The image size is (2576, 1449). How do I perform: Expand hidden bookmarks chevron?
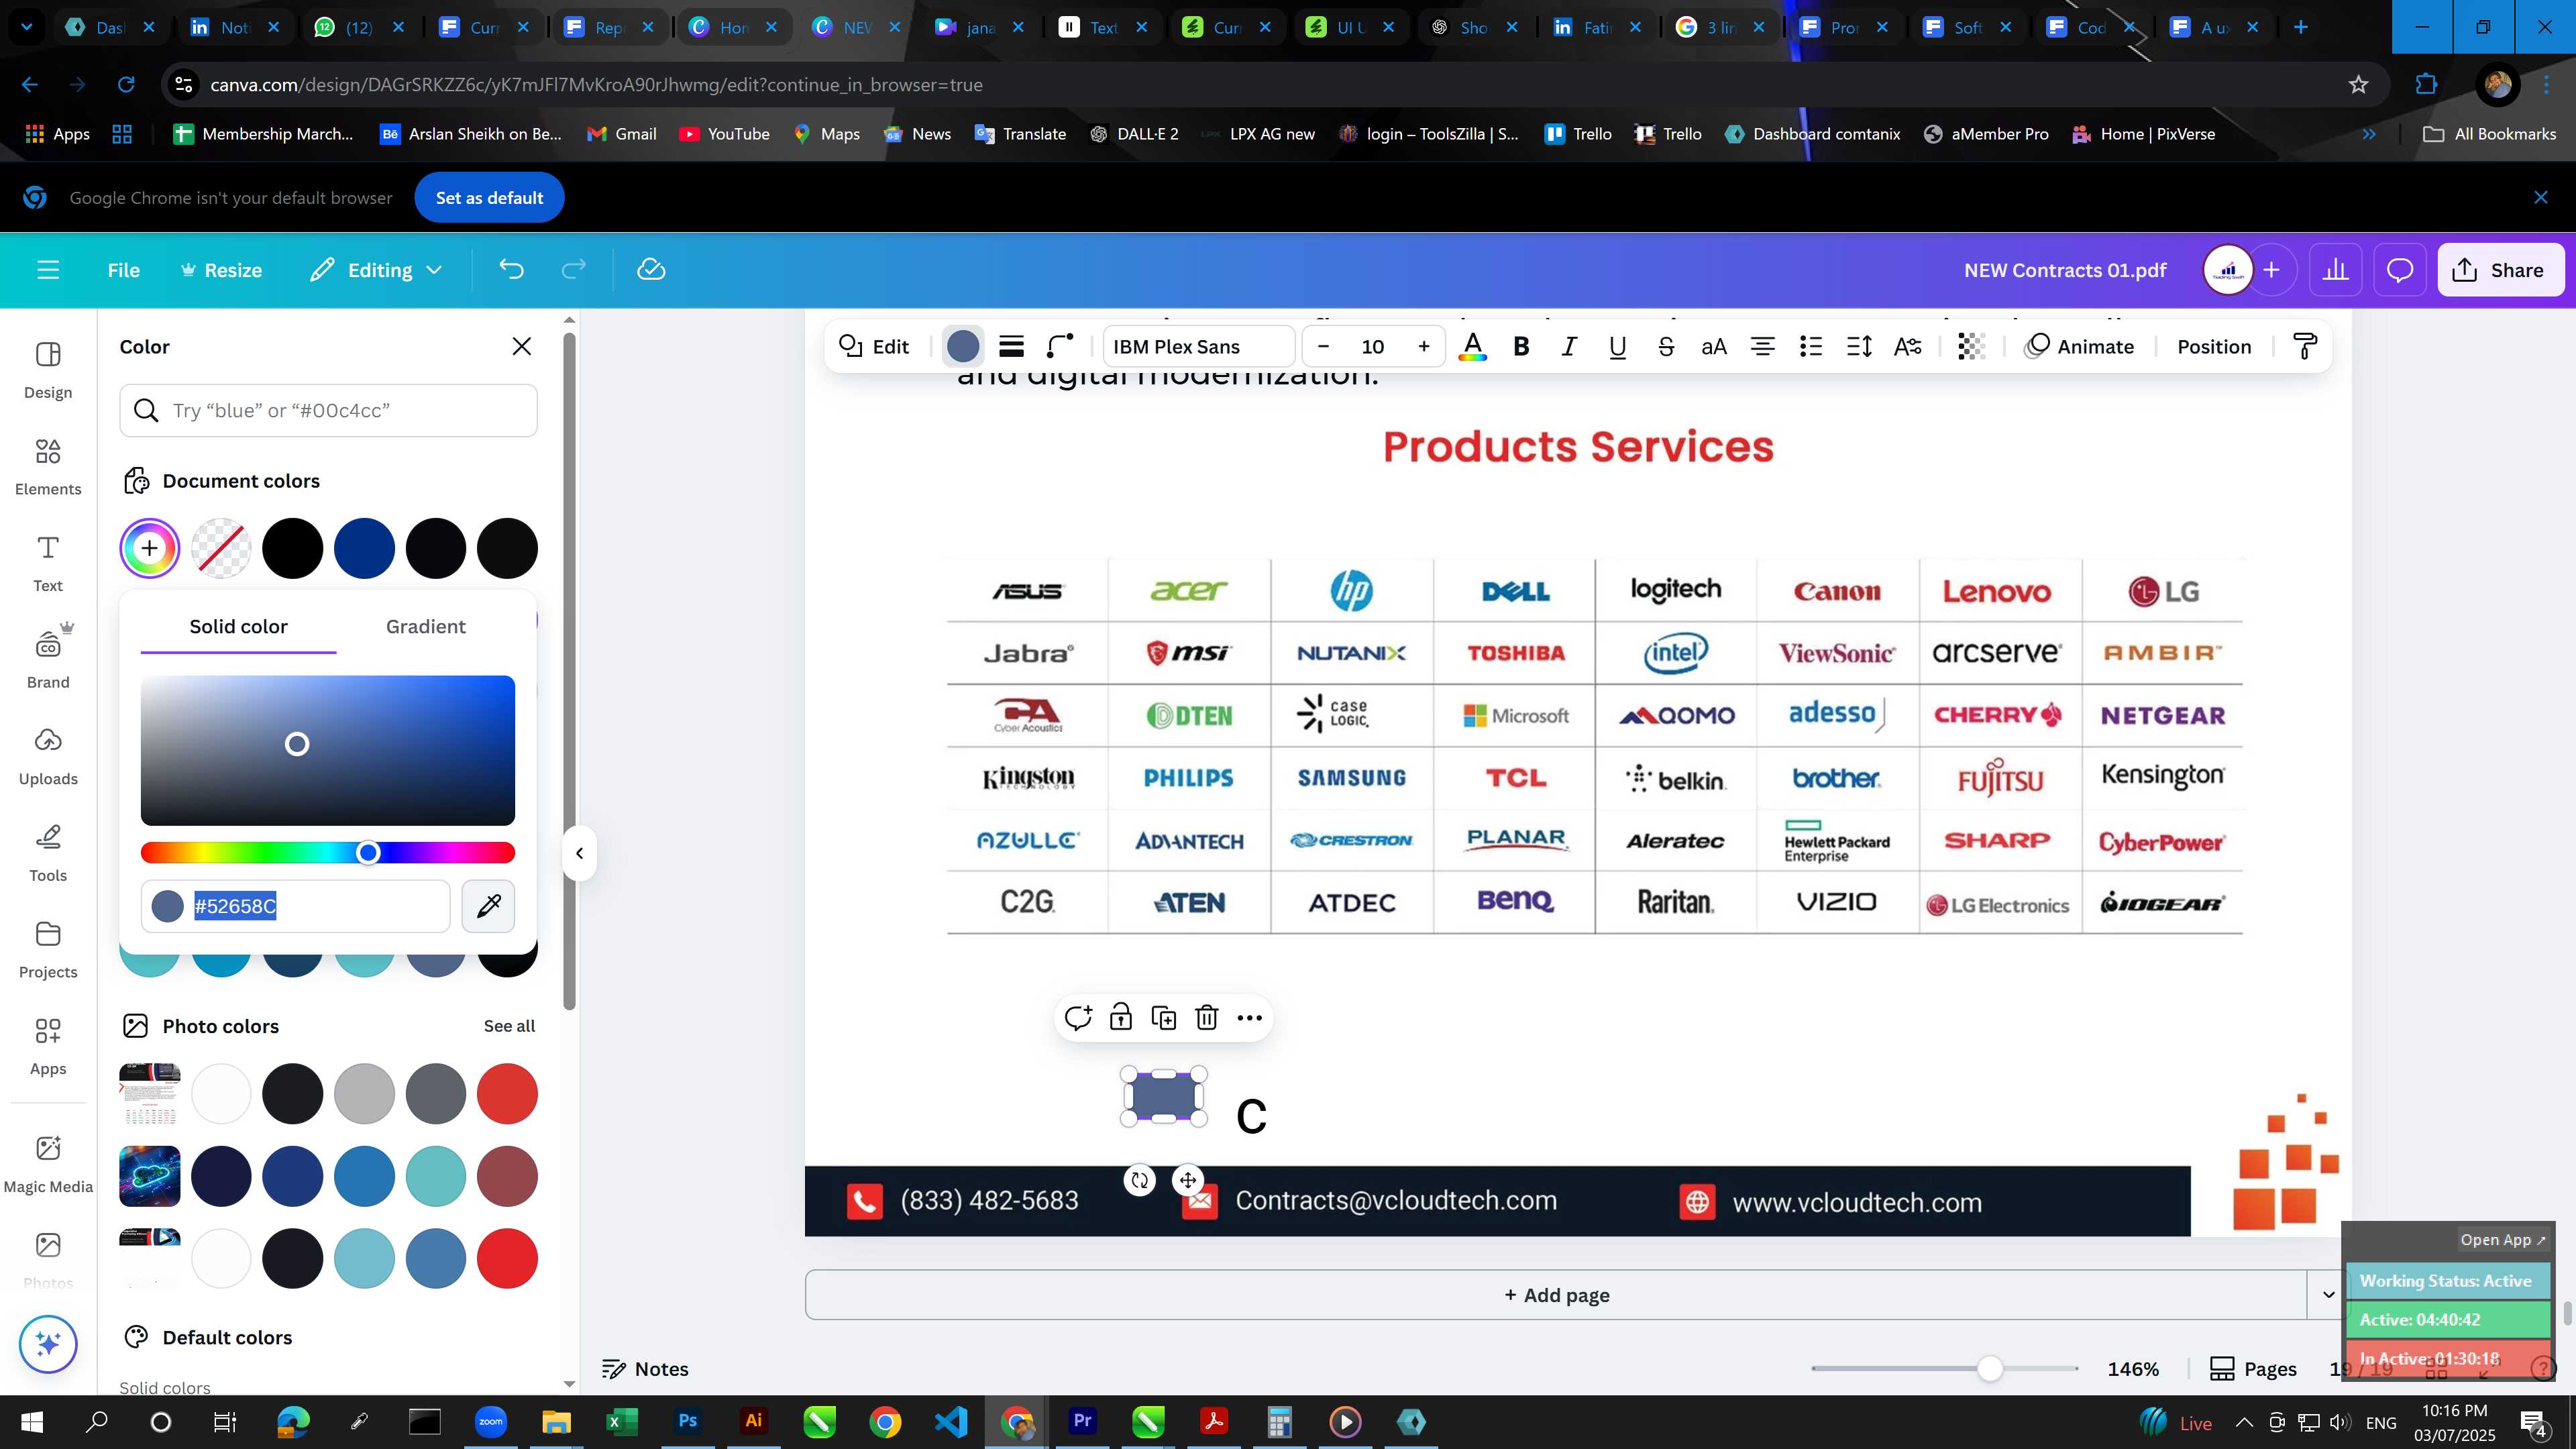pos(2368,134)
